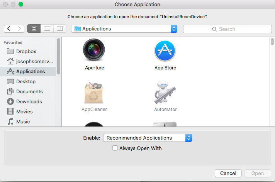This screenshot has width=275, height=182.
Task: Open Desktop in the sidebar
Action: click(28, 81)
